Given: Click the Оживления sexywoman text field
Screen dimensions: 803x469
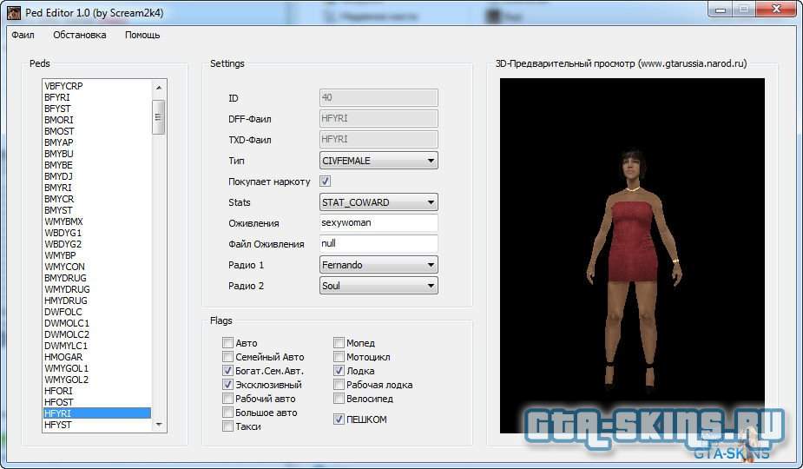Looking at the screenshot, I should pyautogui.click(x=378, y=222).
